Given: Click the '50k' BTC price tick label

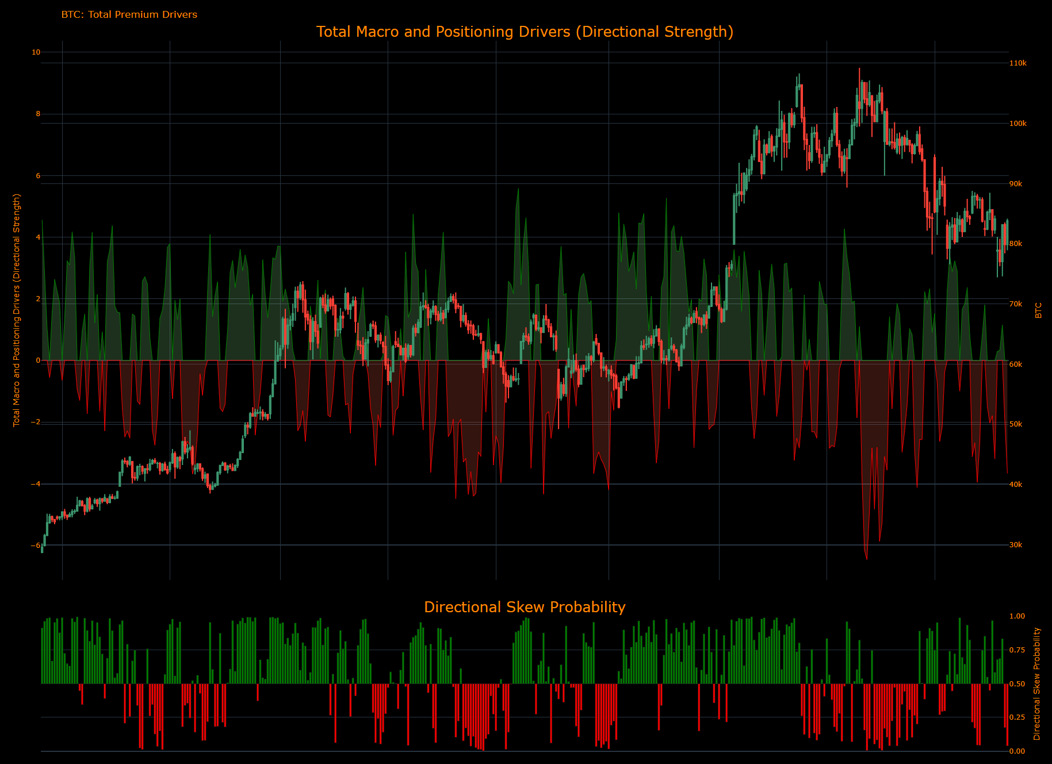Looking at the screenshot, I should [1016, 424].
